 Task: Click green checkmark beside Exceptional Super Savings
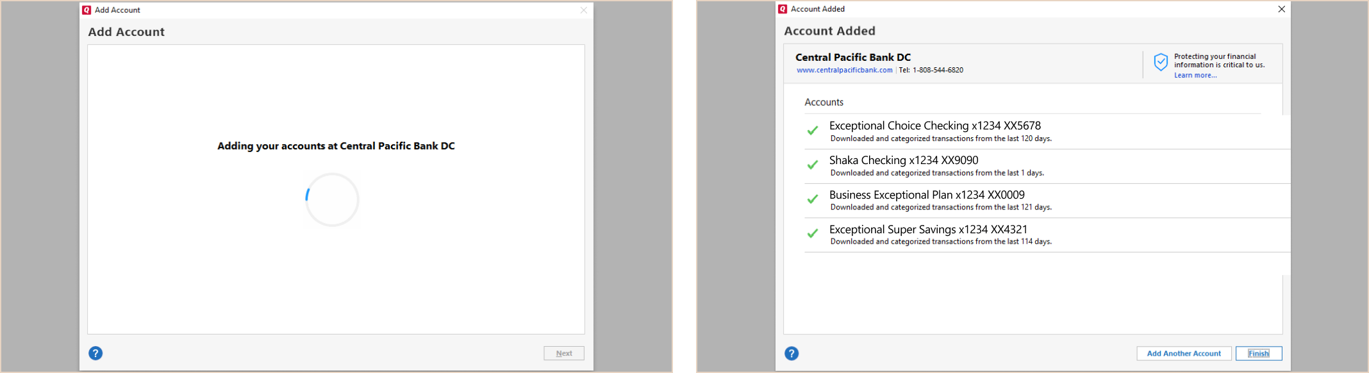[x=813, y=234]
